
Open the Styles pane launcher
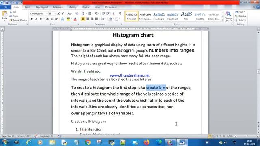click(x=232, y=24)
